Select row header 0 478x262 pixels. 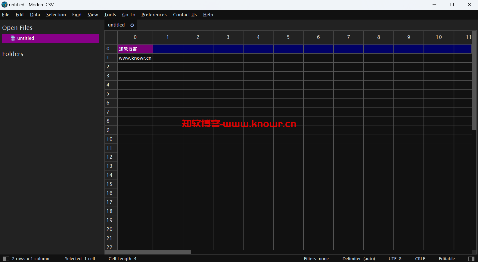click(x=111, y=49)
